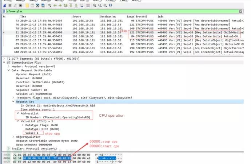Select packet 438 Req CreateObject row
The height and width of the screenshot is (164, 251).
(123, 48)
